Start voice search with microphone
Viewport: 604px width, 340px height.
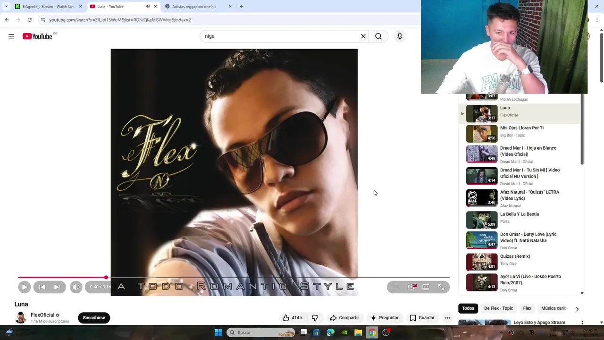pos(400,36)
